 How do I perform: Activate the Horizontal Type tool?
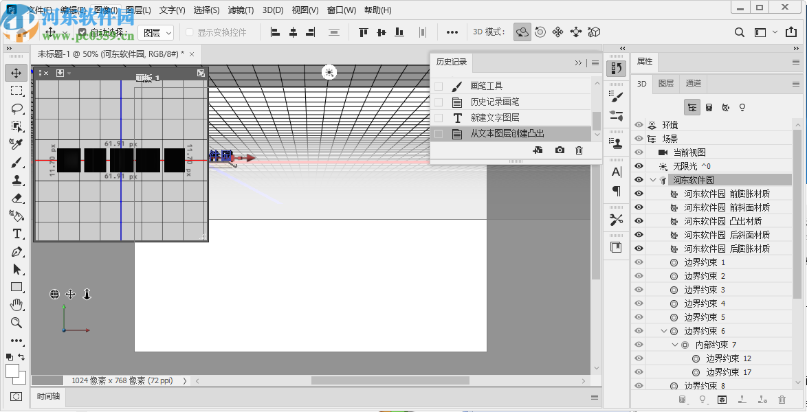(x=16, y=233)
